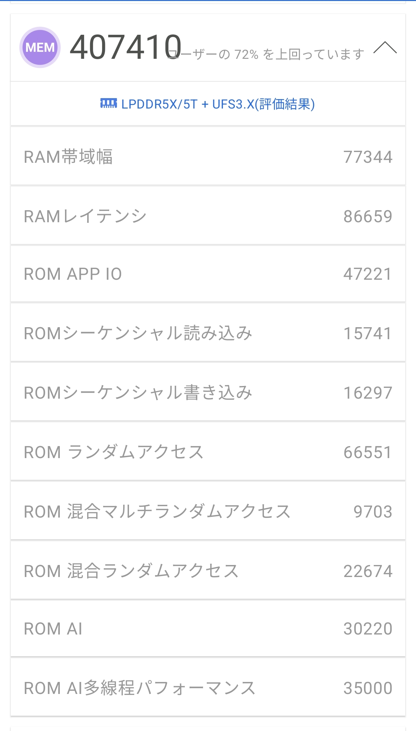The width and height of the screenshot is (416, 731).
Task: Click the ROM AI score value 30220
Action: coord(368,629)
